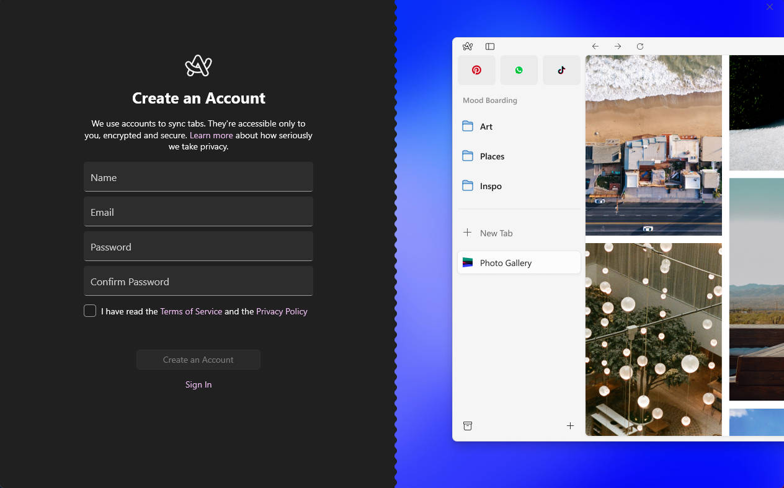Open a New Tab from sidebar
The image size is (784, 488).
coord(496,233)
